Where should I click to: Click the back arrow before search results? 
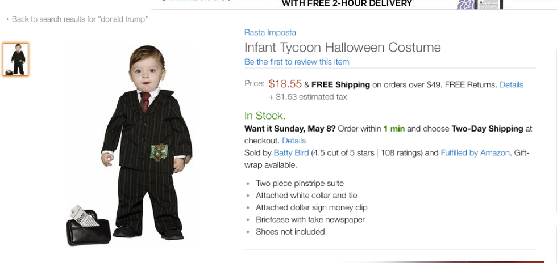[7, 19]
